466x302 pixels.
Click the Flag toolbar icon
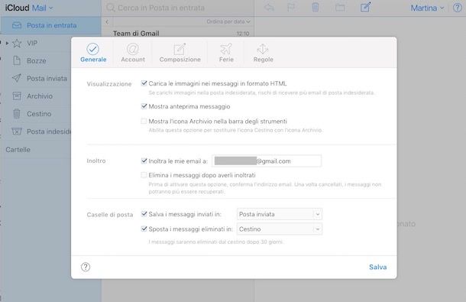(290, 8)
